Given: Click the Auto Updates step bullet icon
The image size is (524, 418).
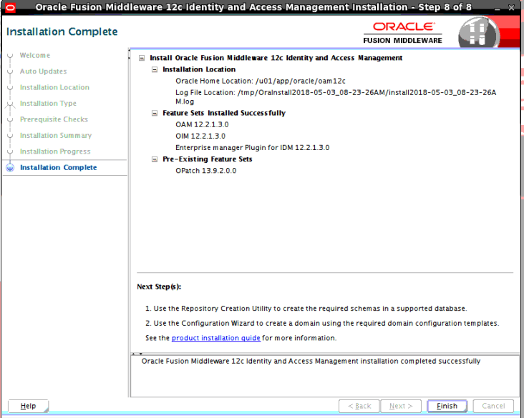Looking at the screenshot, I should click(10, 71).
